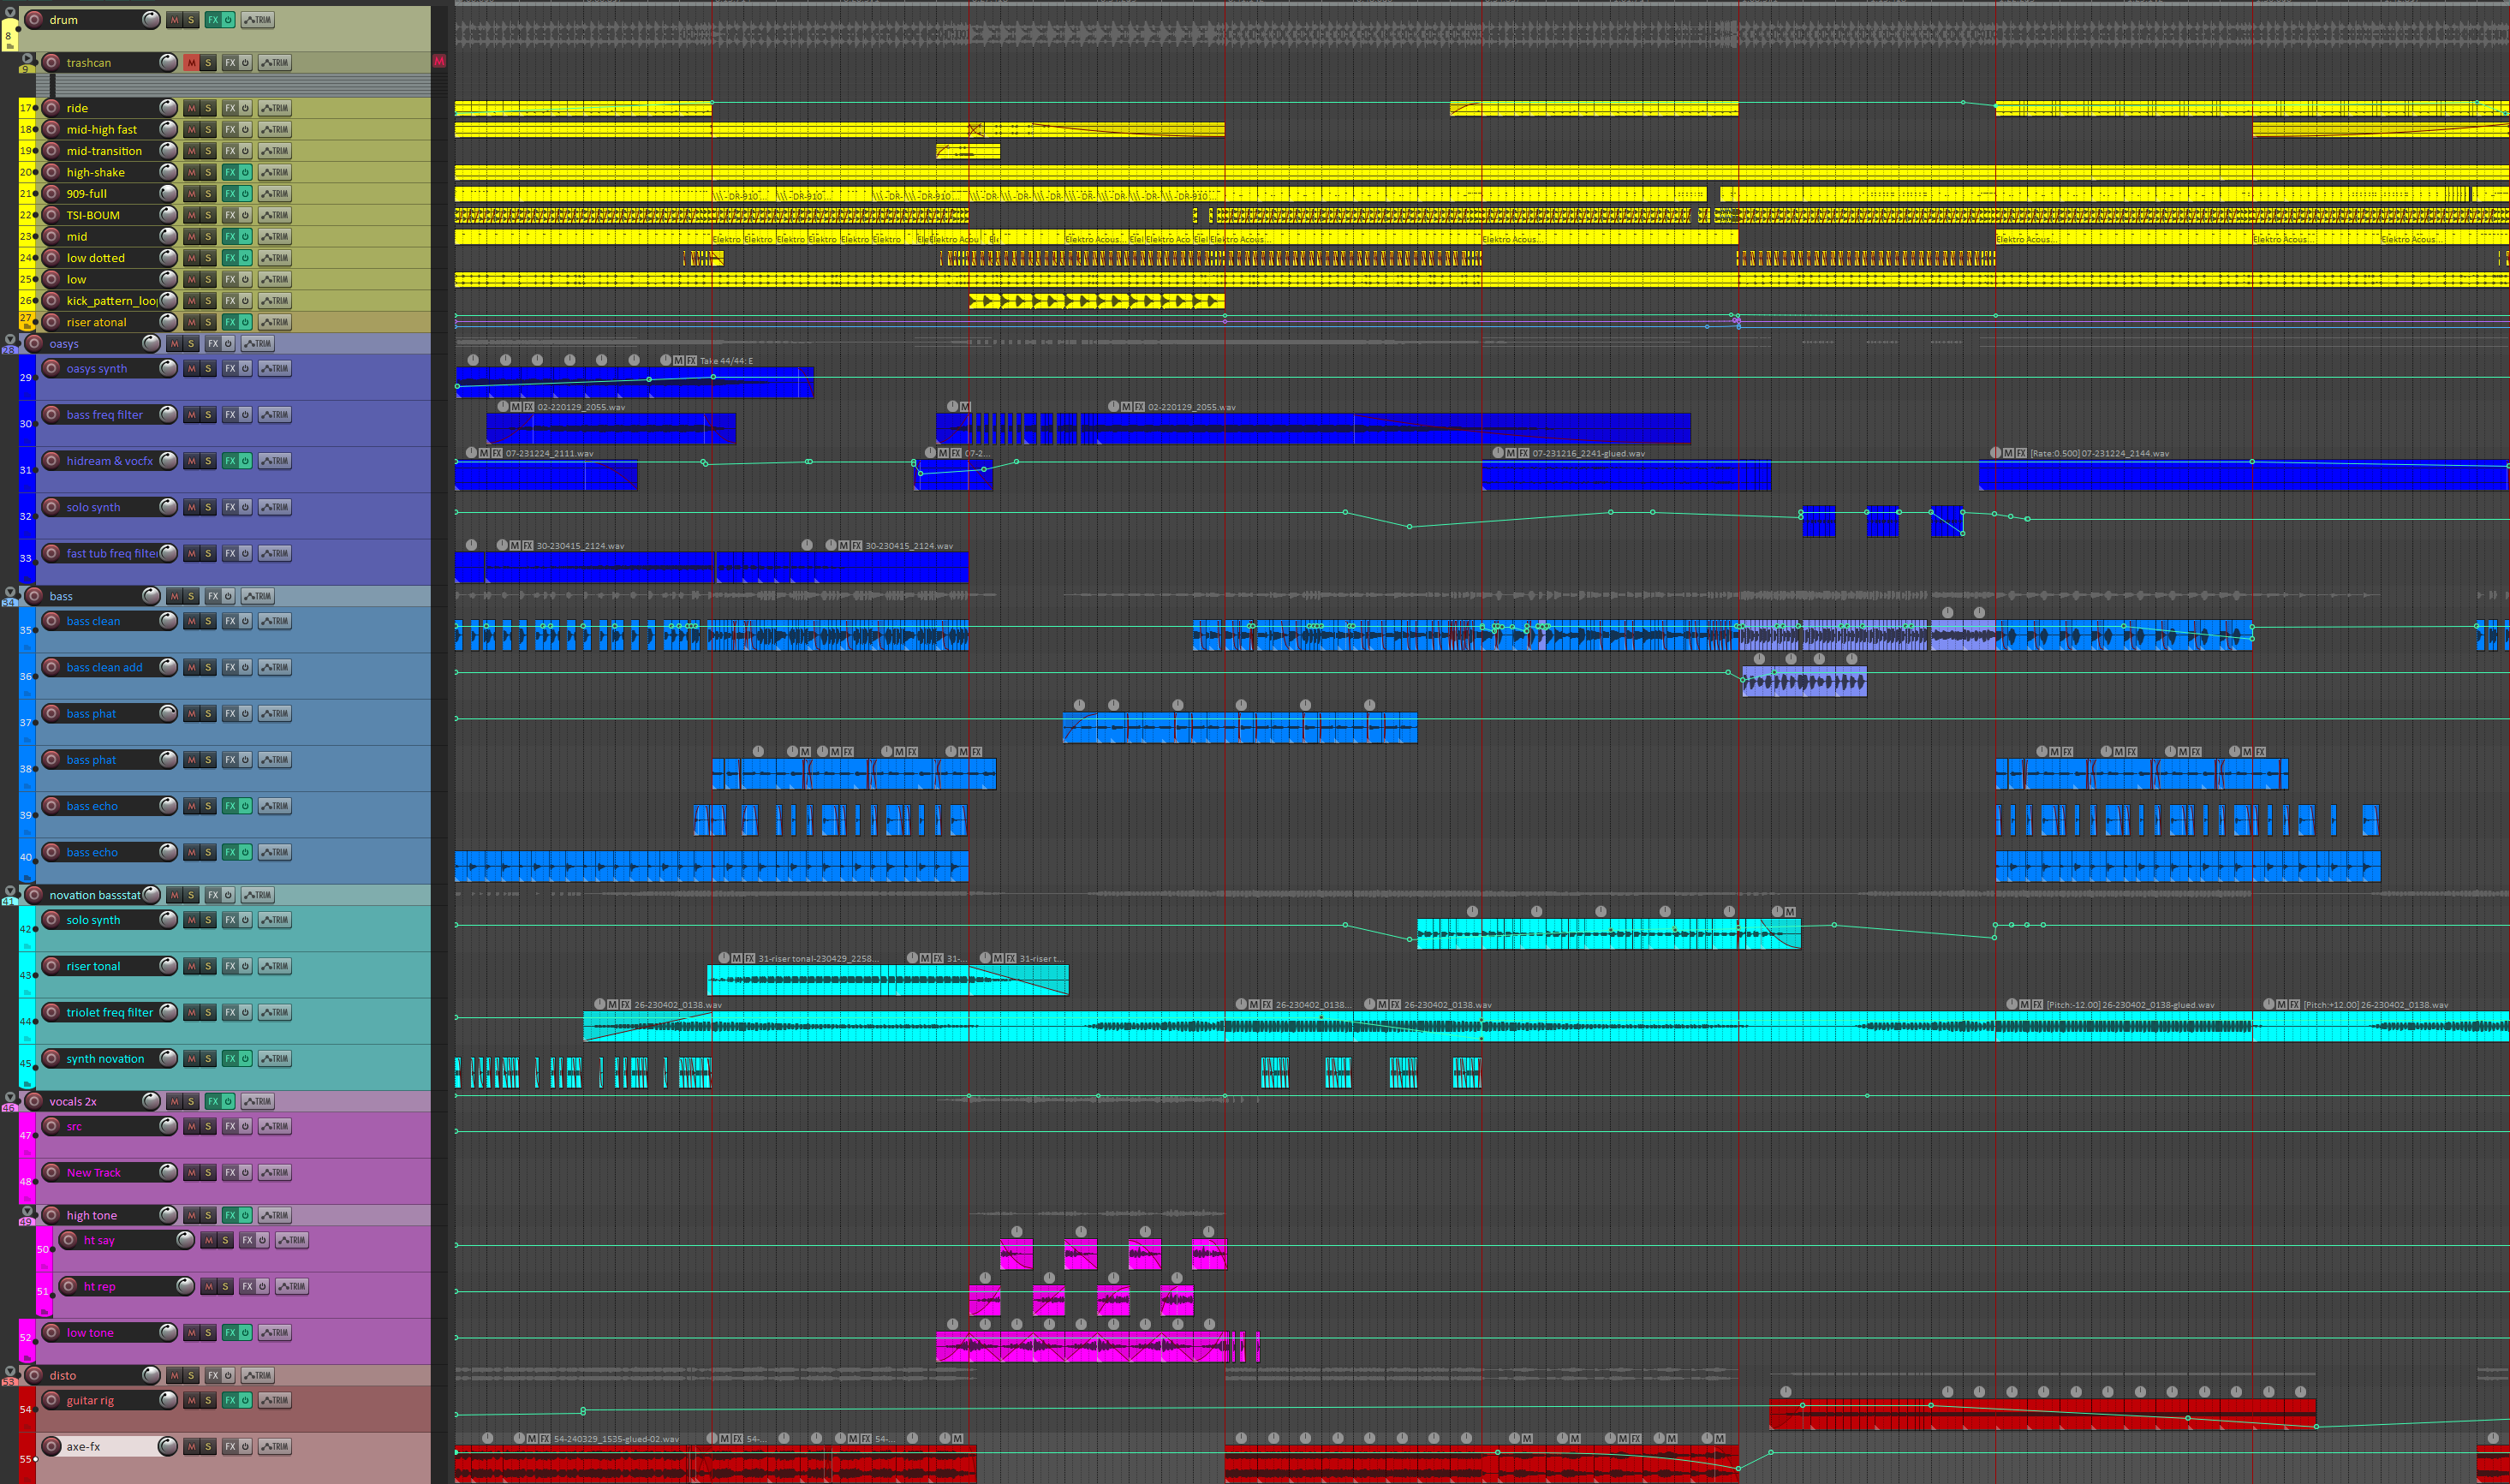Expand the trashcan folder track

pyautogui.click(x=27, y=58)
